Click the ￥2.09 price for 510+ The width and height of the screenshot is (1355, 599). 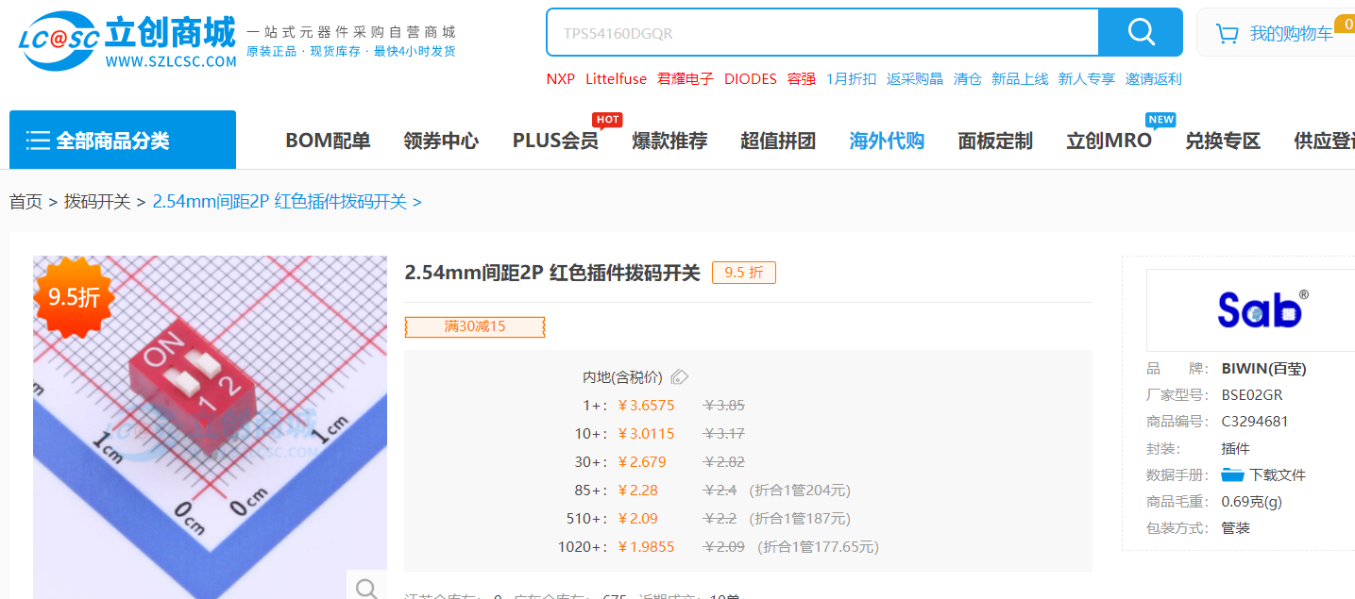[x=637, y=519]
